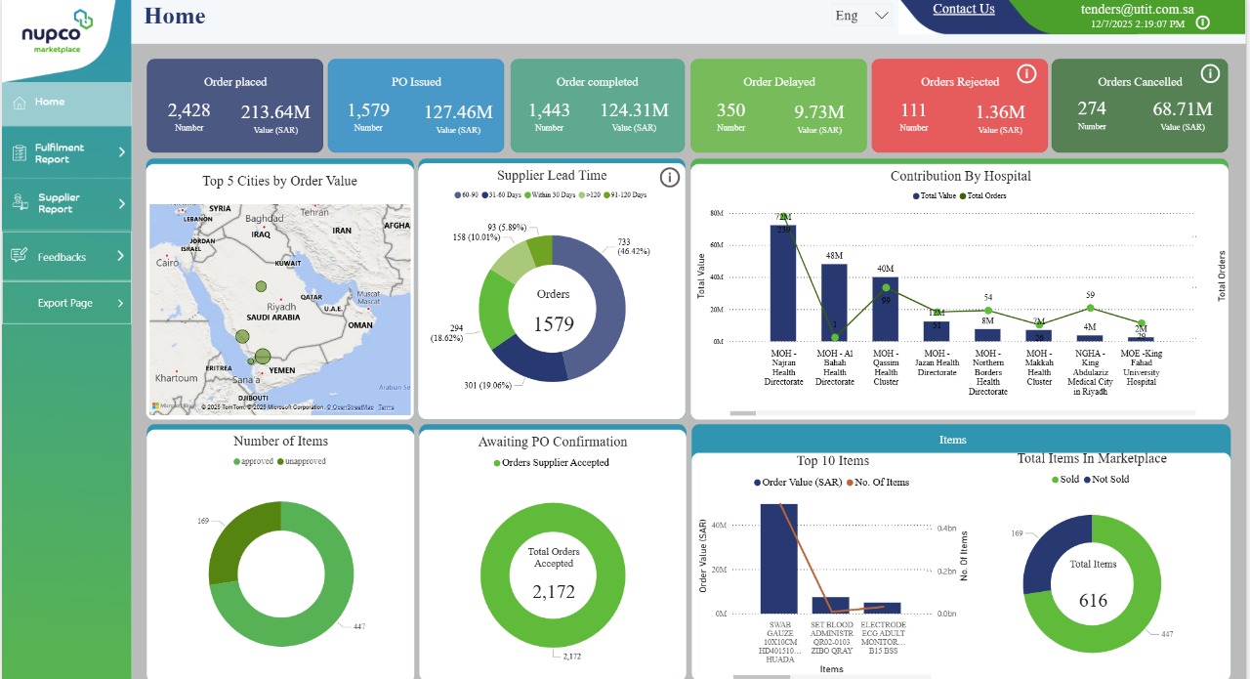Screen dimensions: 1250x679
Task: Click the Home icon in sidebar
Action: coord(18,103)
